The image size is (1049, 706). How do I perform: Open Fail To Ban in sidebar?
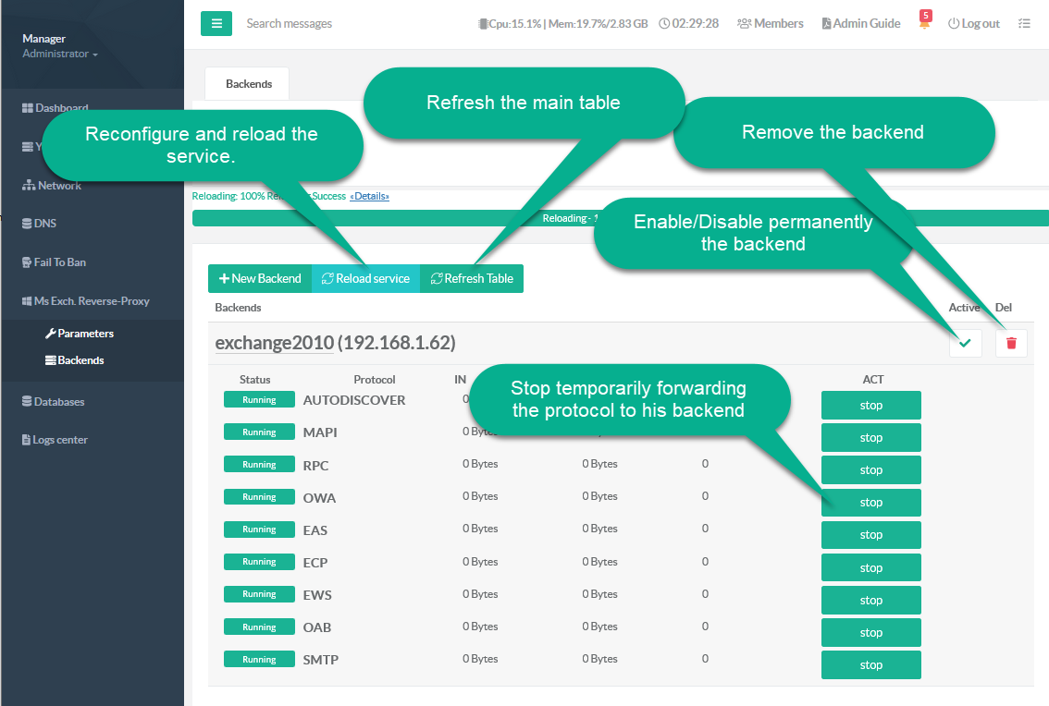[59, 262]
